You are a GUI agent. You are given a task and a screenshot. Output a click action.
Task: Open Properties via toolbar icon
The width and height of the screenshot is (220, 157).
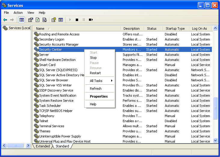tap(30, 20)
